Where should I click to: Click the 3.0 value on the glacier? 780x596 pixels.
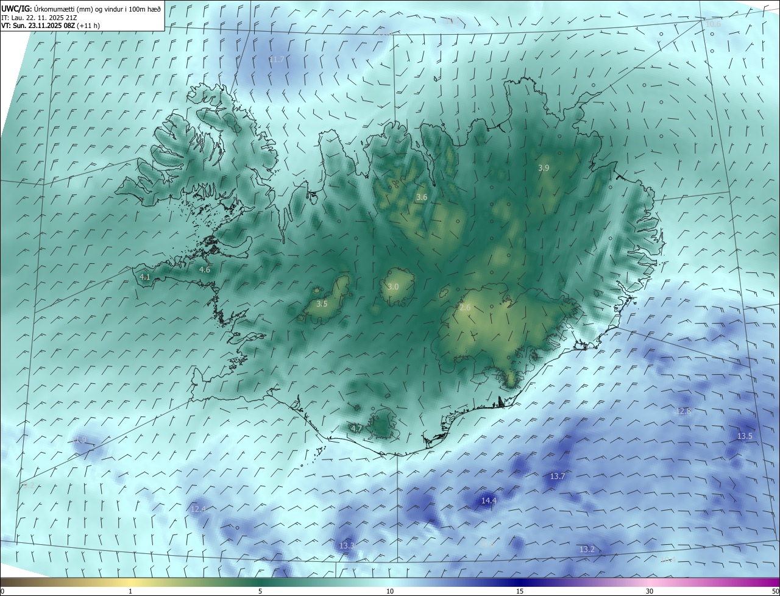(393, 286)
